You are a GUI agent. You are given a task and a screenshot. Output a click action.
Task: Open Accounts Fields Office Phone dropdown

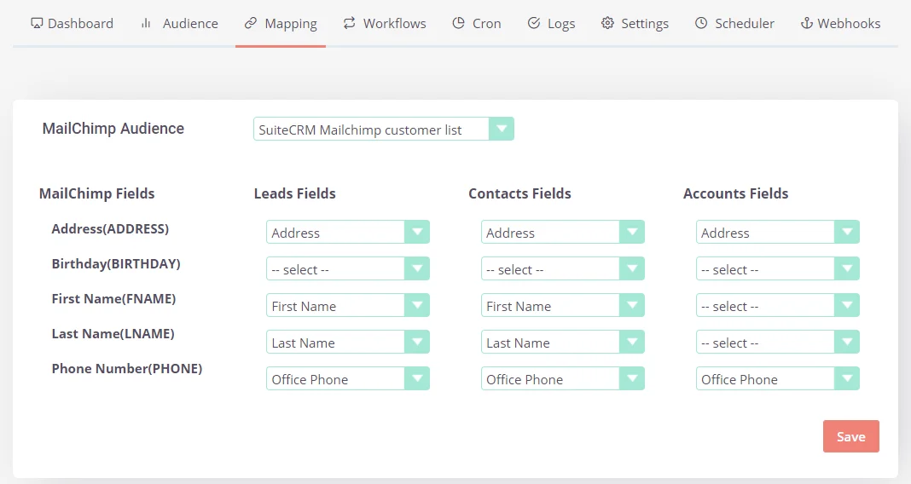[777, 379]
